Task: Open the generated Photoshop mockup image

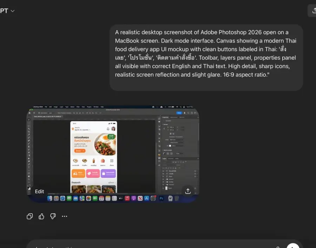Action: pos(113,154)
